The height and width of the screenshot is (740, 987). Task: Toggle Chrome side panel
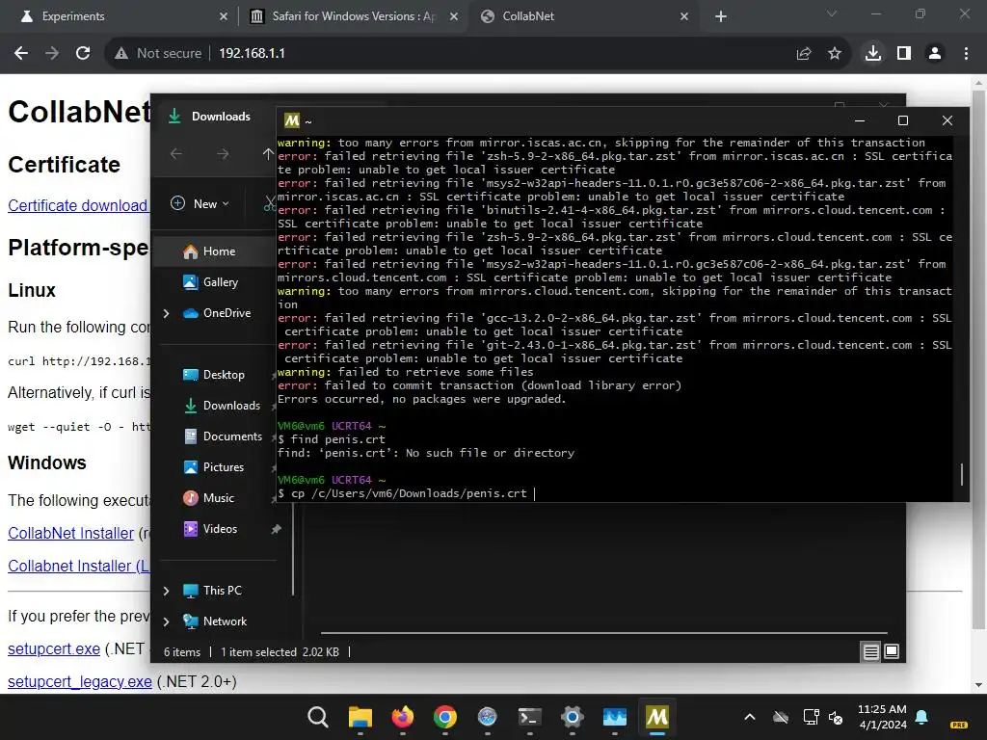click(904, 54)
